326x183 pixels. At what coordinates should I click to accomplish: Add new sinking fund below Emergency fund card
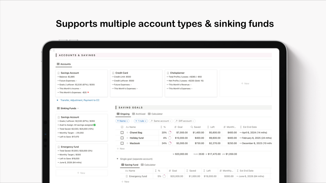(81, 173)
